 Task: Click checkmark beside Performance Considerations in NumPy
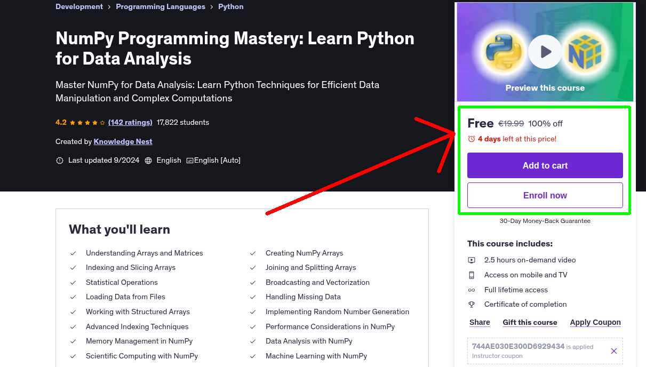253,327
